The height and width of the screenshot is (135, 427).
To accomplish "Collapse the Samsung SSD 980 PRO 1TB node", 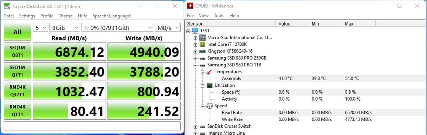I will [195, 65].
